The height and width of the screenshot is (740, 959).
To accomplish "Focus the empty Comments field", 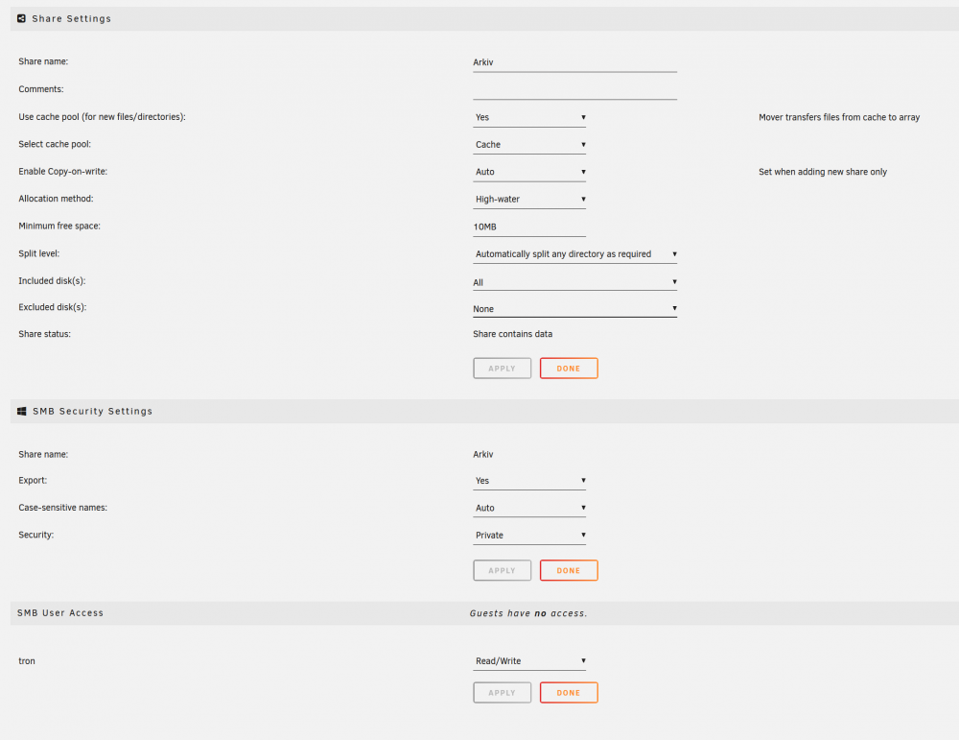I will pyautogui.click(x=574, y=90).
